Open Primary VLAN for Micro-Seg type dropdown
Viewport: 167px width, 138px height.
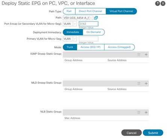(x=75, y=39)
